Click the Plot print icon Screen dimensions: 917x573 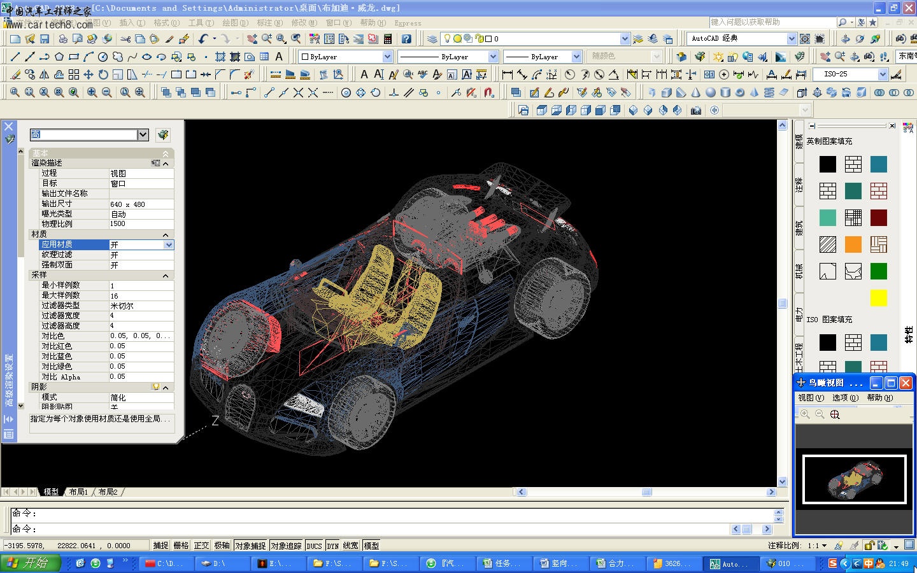[x=63, y=39]
